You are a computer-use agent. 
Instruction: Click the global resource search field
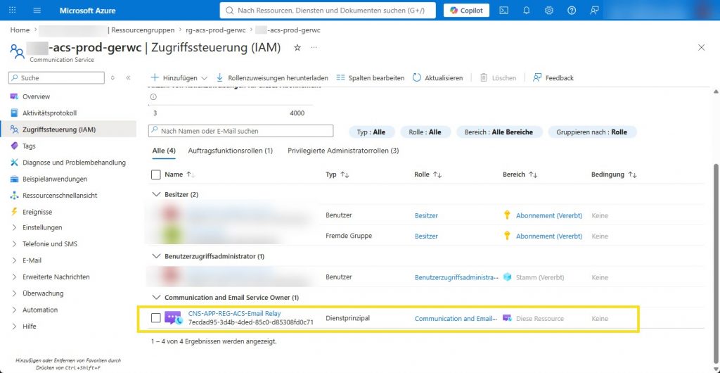(x=328, y=10)
